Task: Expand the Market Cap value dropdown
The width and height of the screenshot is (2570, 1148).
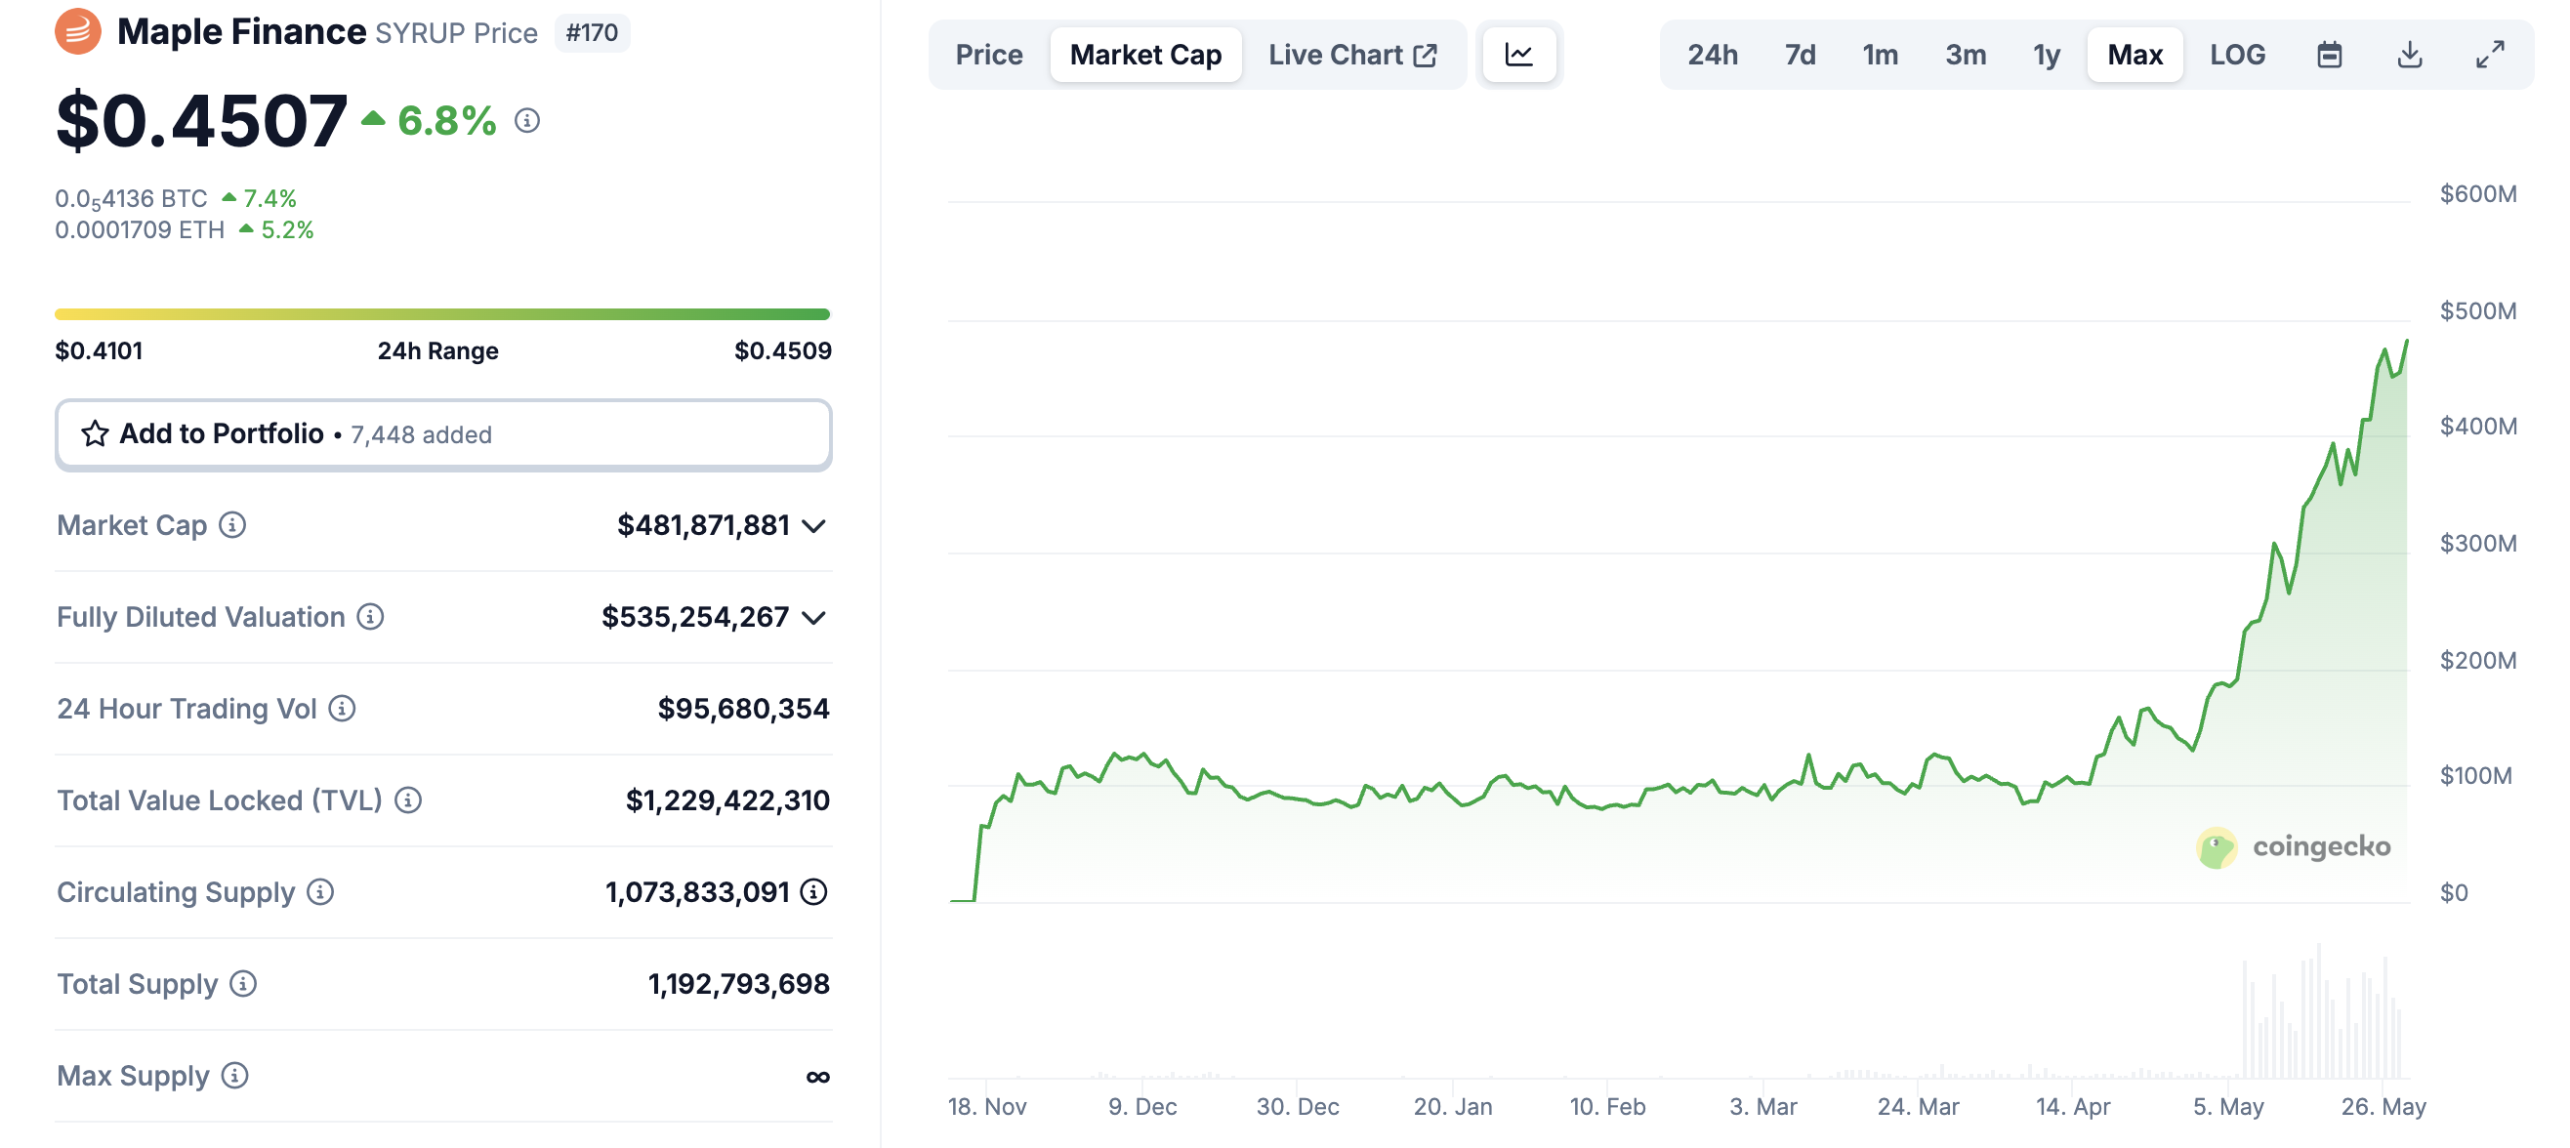Action: click(x=814, y=525)
